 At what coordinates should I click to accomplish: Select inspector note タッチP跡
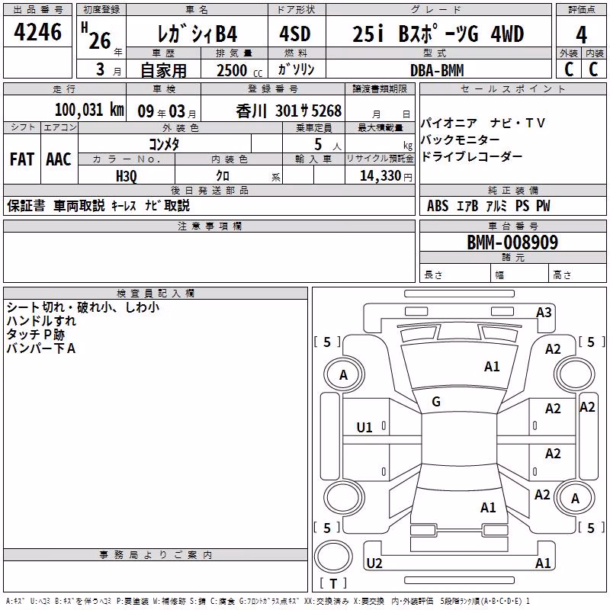tap(35, 335)
